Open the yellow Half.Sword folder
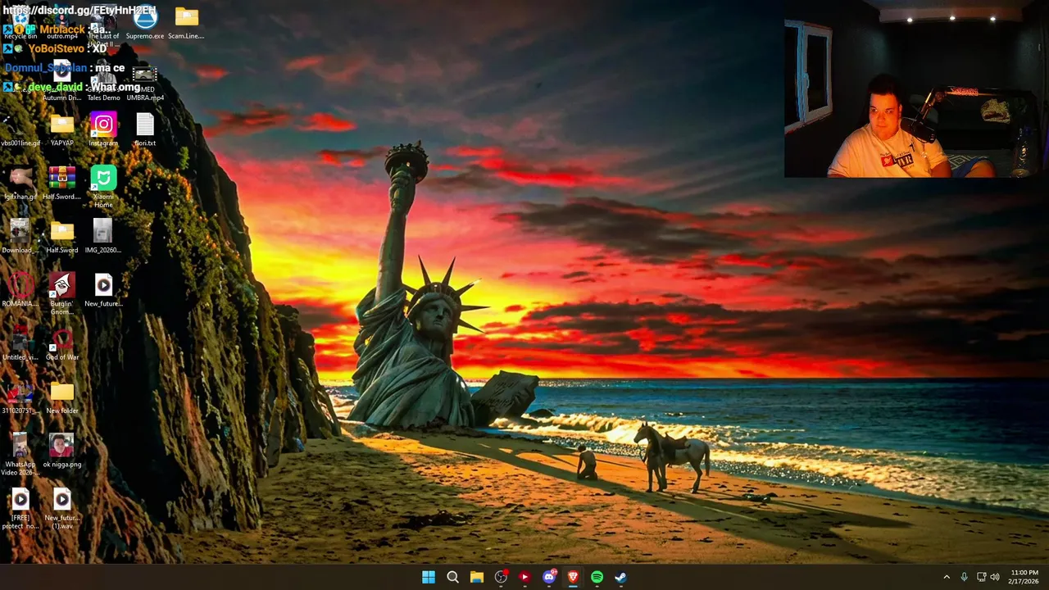Viewport: 1049px width, 590px height. (x=62, y=237)
